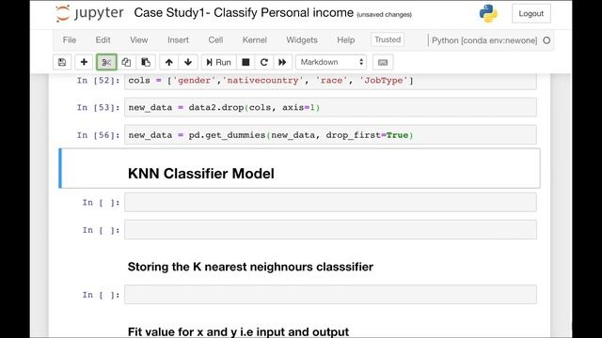Move selected cell up
This screenshot has width=602, height=338.
(169, 62)
